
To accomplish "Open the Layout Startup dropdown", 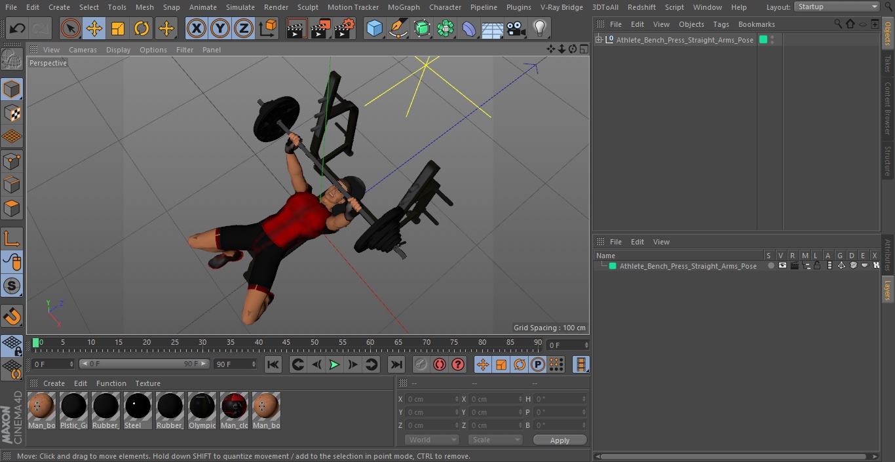I will pos(837,7).
